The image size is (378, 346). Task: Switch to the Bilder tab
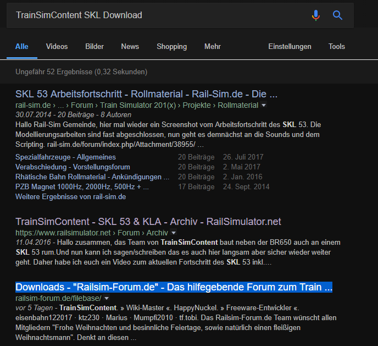94,47
